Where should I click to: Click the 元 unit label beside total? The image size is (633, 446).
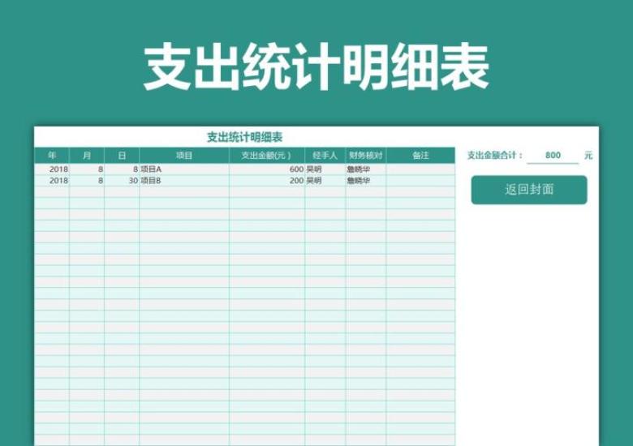588,155
